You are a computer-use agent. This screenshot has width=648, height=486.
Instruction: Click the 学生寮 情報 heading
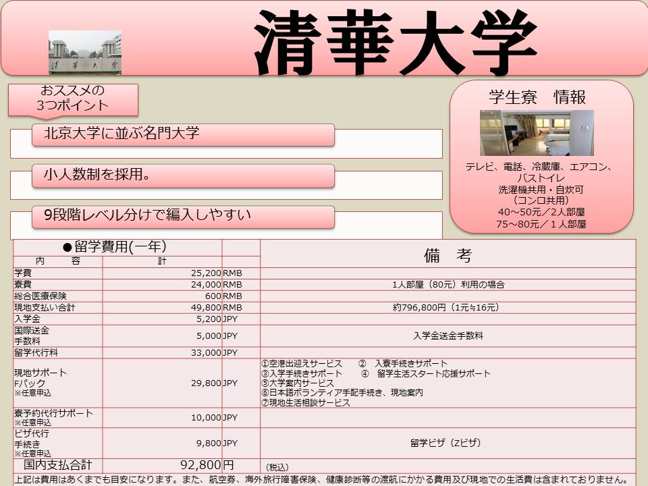click(537, 97)
